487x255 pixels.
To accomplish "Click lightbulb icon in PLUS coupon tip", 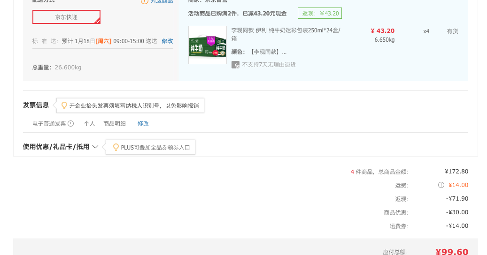I will coord(116,148).
